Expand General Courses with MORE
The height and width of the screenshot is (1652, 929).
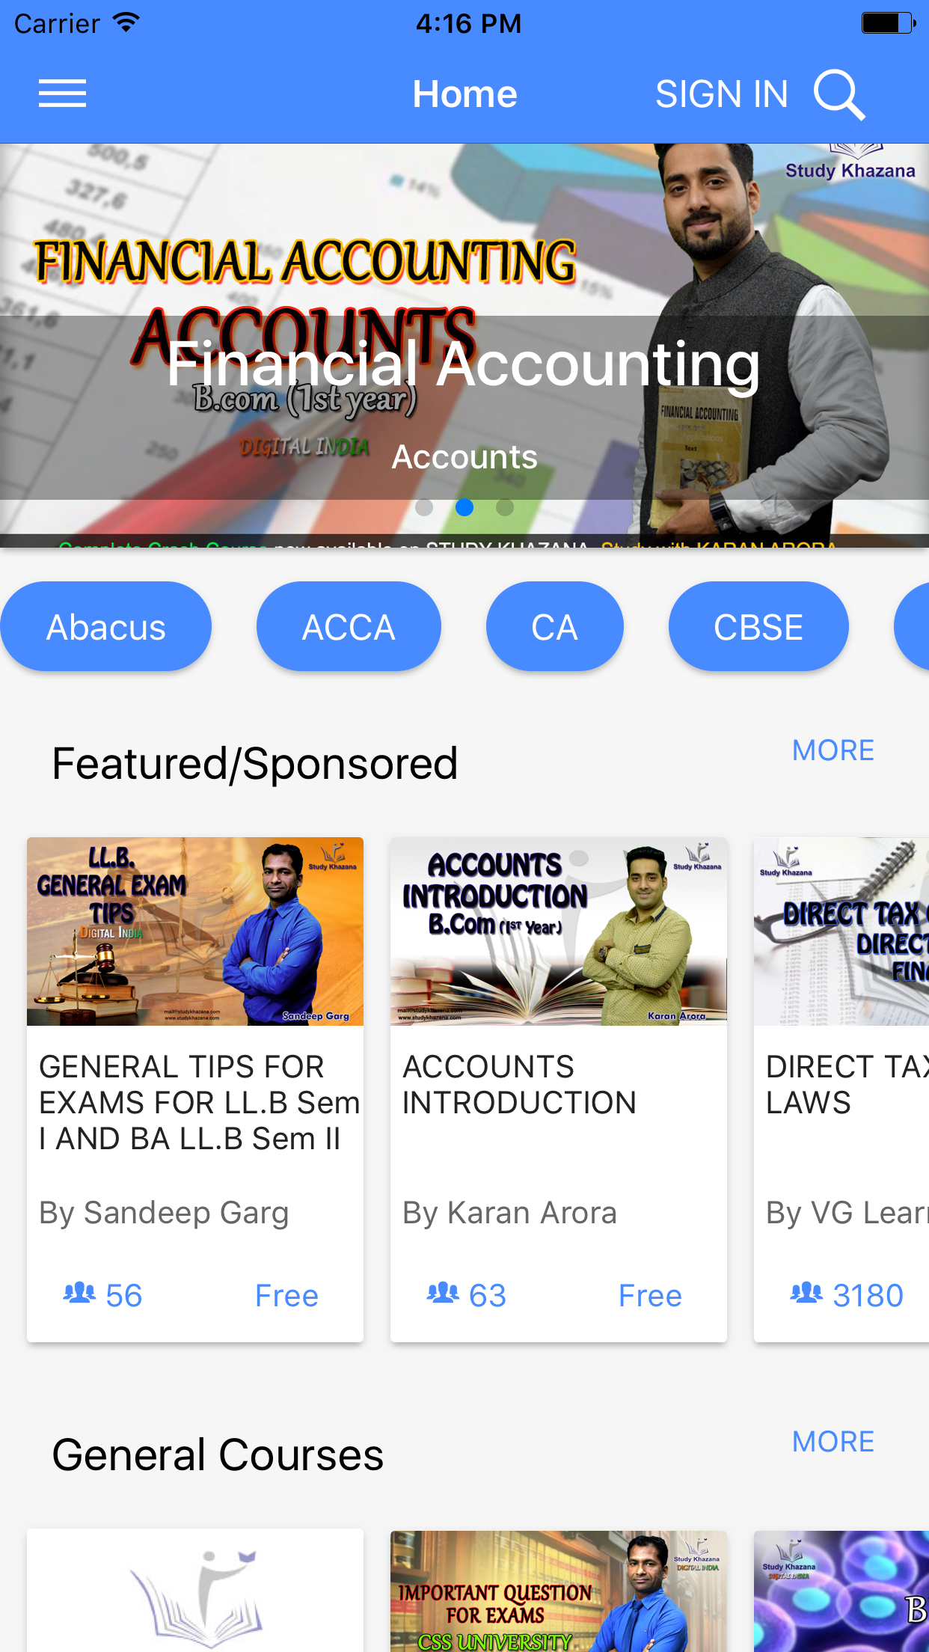point(833,1442)
